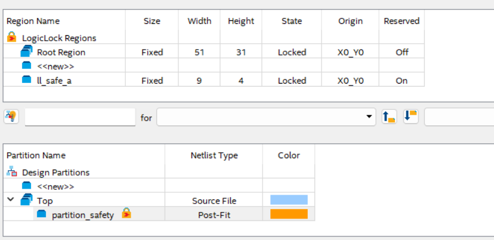
Task: Click the text field left of 'for'
Action: click(x=80, y=118)
